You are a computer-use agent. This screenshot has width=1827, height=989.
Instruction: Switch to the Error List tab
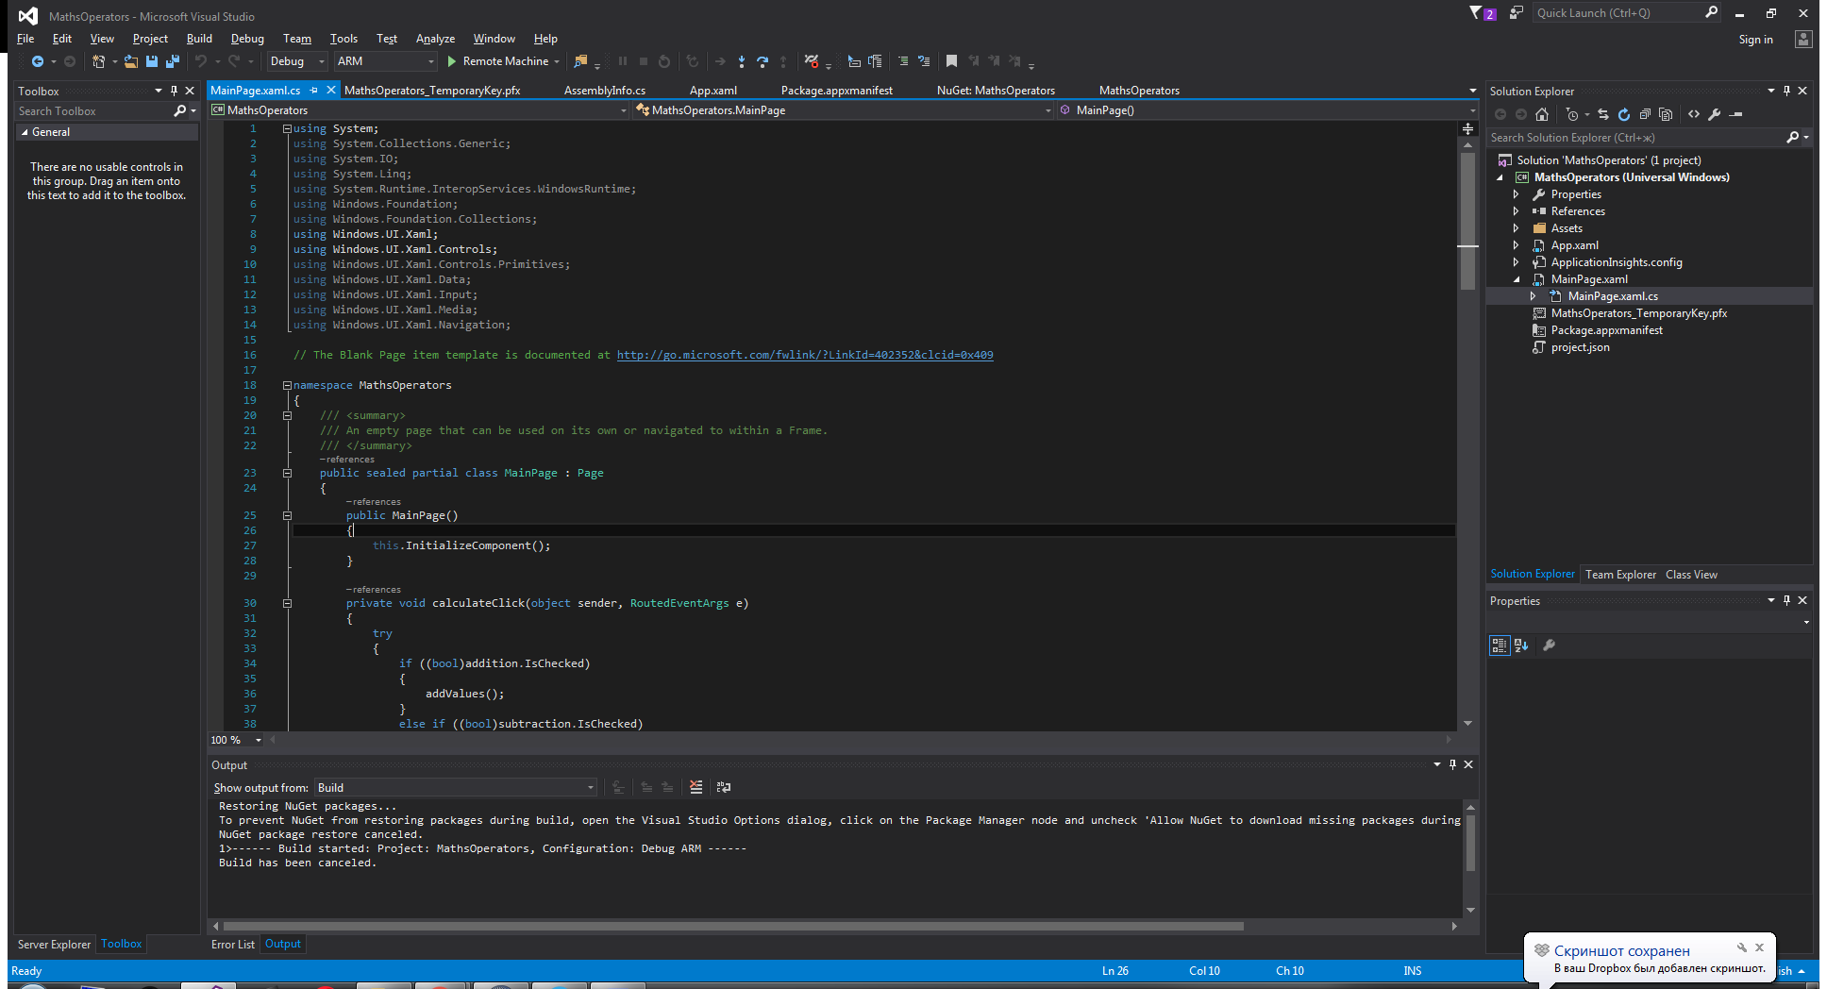233,945
